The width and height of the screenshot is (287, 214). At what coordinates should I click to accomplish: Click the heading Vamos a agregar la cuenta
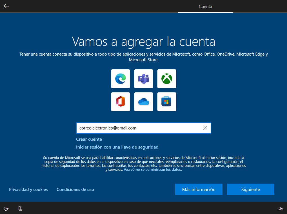coord(144,42)
